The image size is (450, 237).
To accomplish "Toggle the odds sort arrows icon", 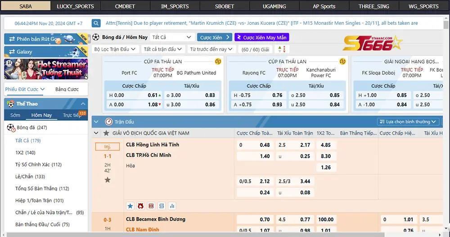I will click(282, 49).
